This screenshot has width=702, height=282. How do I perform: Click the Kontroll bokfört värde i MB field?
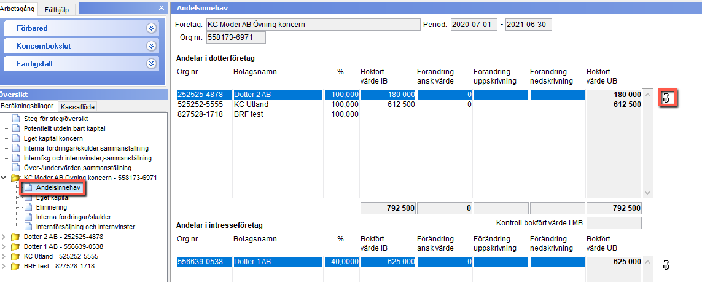click(x=614, y=223)
